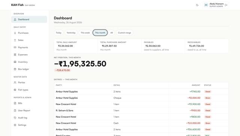Open Audit log label
240x136 pixels.
pyautogui.click(x=22, y=118)
